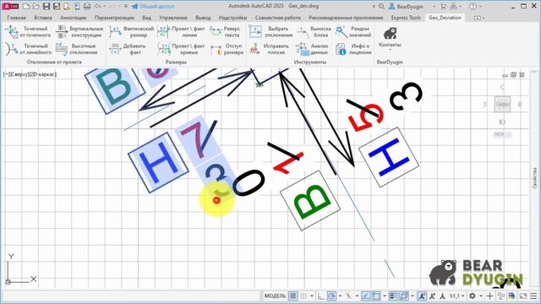Click the МОДЕЛЬ status bar button

point(275,296)
